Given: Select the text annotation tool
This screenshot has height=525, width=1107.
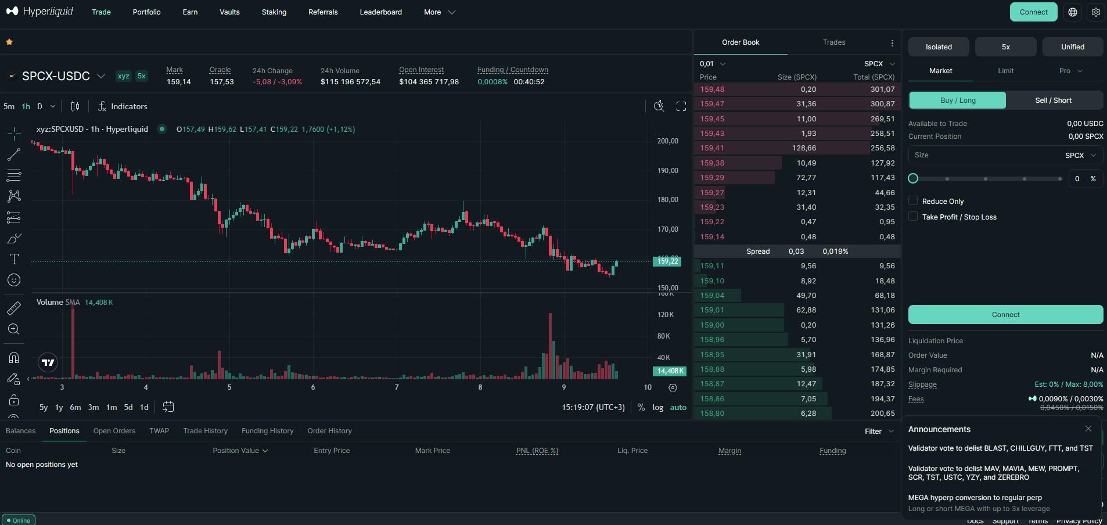Looking at the screenshot, I should coord(14,259).
